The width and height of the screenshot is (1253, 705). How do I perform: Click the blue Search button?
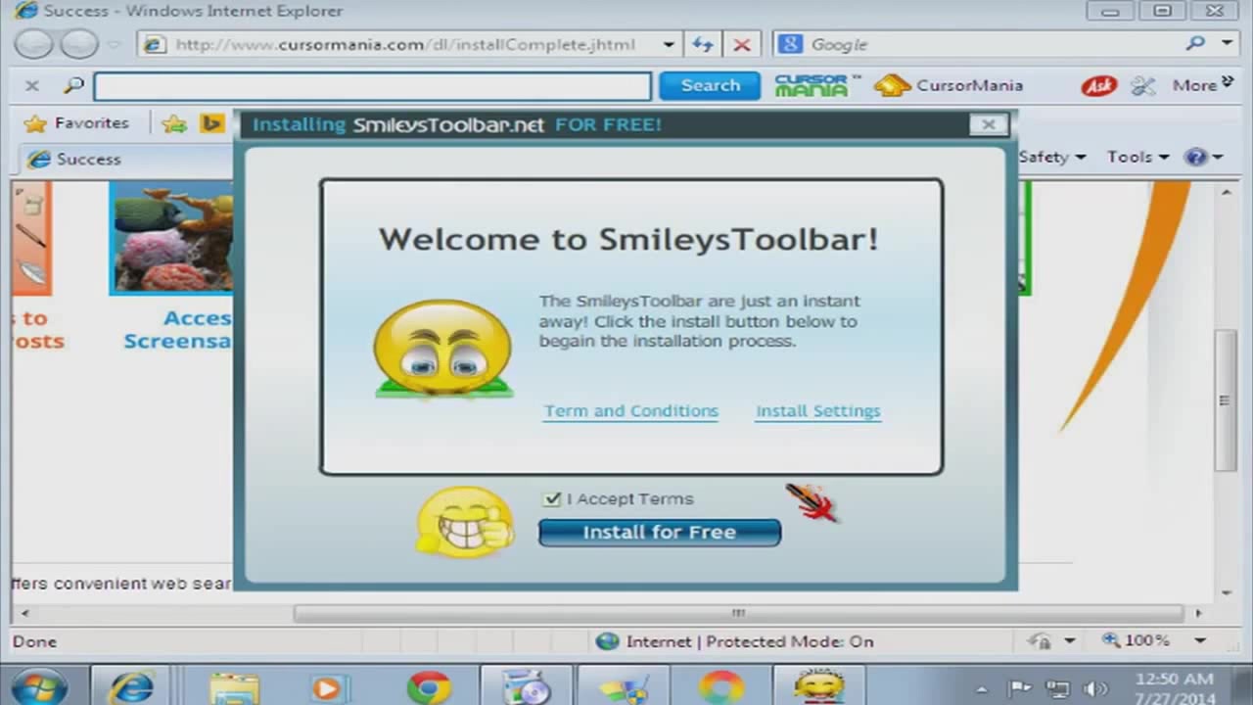coord(710,85)
